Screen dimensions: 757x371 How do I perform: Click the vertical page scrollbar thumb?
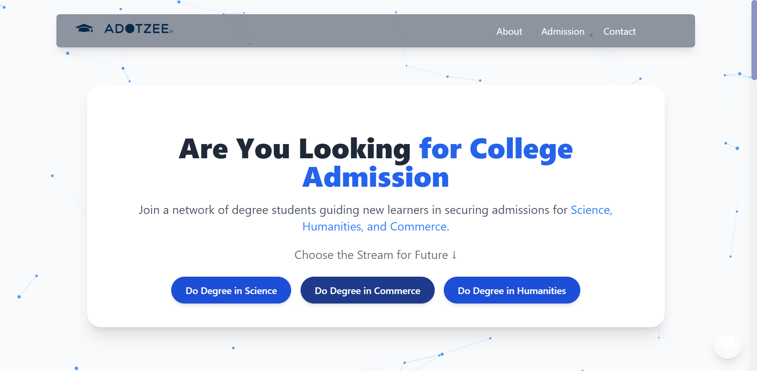point(754,39)
